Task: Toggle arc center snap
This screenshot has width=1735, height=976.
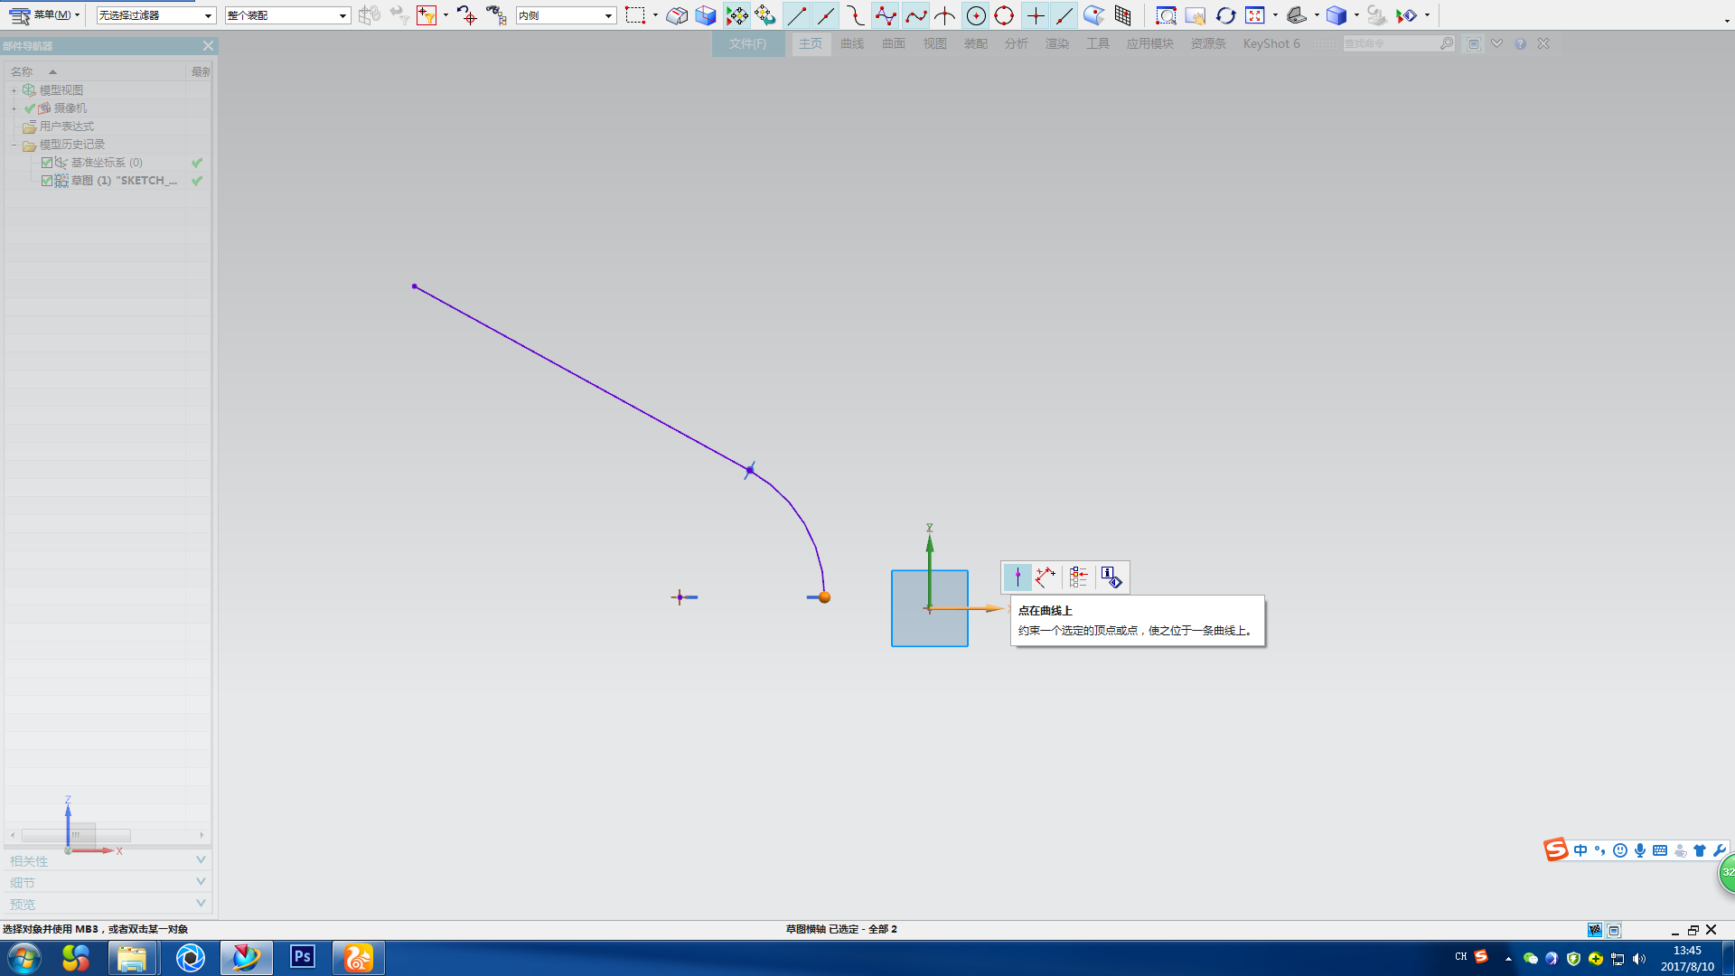Action: tap(976, 15)
